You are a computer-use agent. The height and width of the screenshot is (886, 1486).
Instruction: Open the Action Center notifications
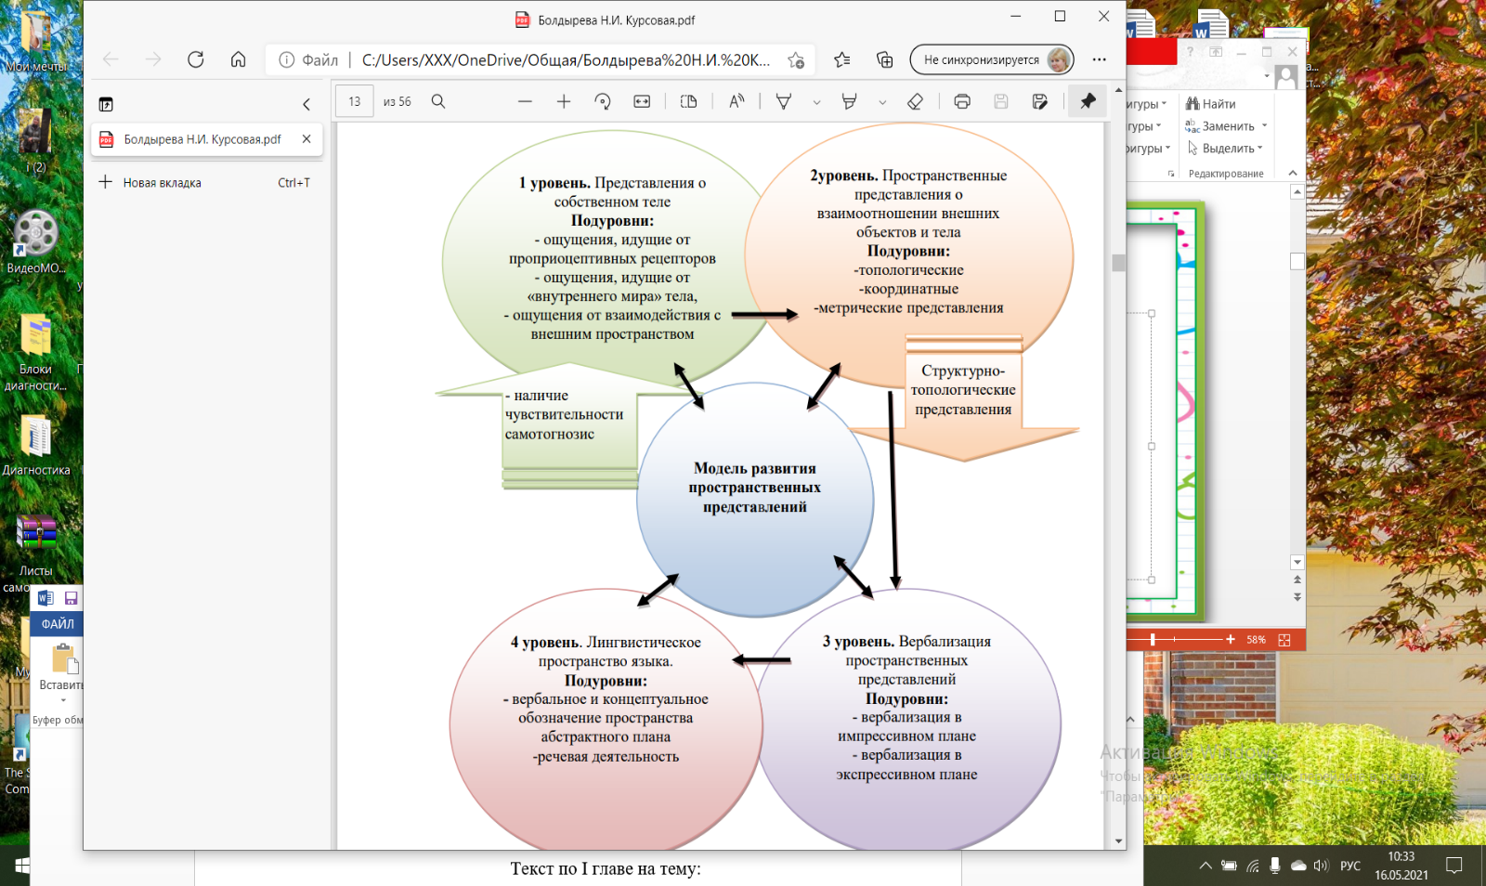point(1454,866)
